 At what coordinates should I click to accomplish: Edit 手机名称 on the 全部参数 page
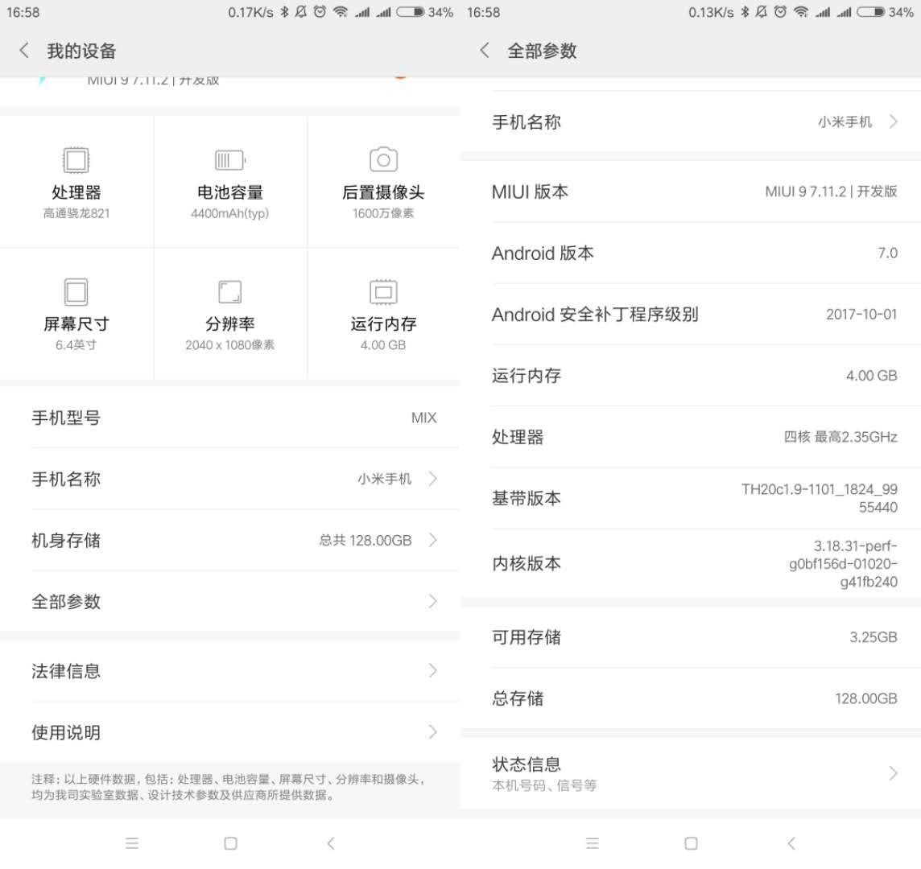point(692,122)
